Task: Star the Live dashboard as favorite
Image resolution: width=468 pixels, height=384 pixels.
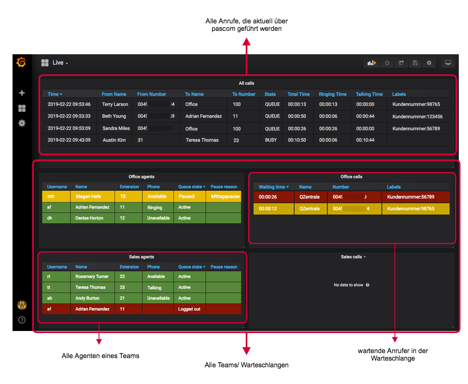Action: pos(387,62)
